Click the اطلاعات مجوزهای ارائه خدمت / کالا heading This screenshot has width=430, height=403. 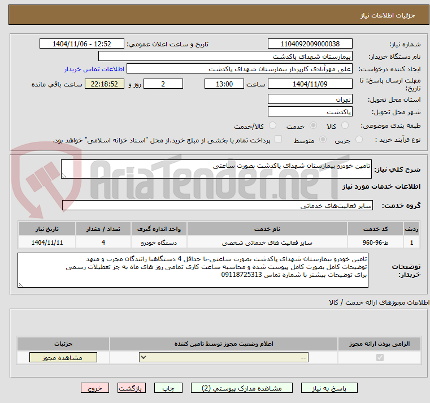(x=379, y=302)
